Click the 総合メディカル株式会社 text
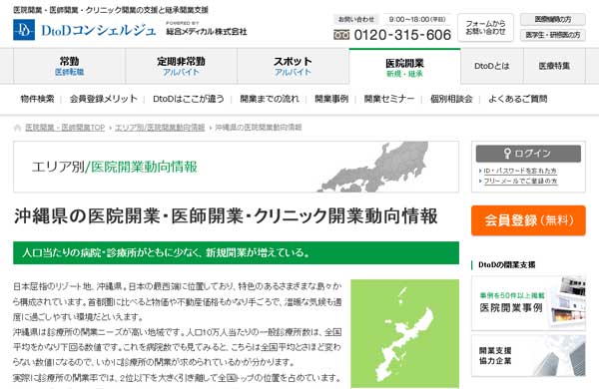Image resolution: width=599 pixels, height=389 pixels. point(207,32)
